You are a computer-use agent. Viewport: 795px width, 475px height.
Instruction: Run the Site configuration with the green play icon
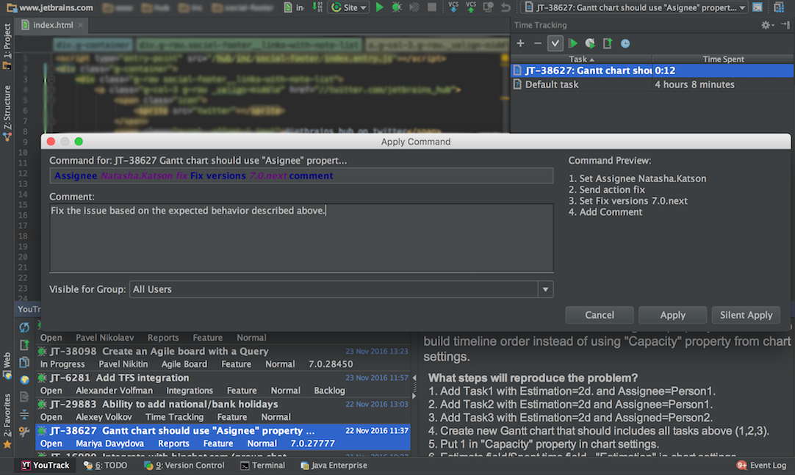click(x=379, y=7)
